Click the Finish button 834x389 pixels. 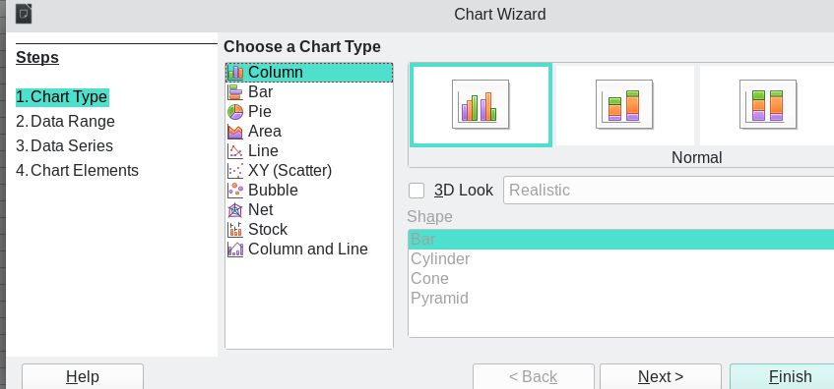(x=782, y=376)
